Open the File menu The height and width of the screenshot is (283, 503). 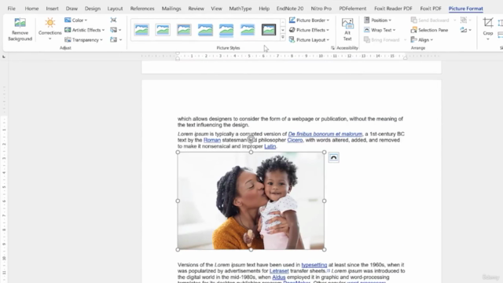click(11, 9)
